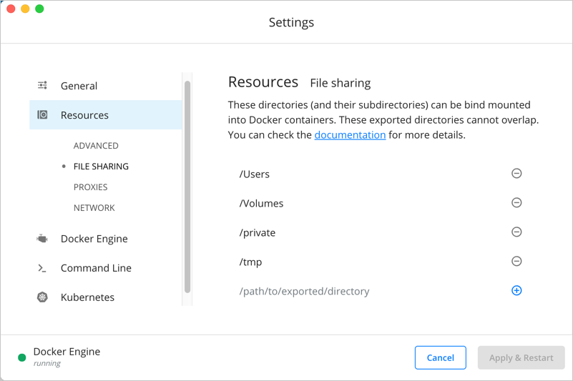Image resolution: width=573 pixels, height=381 pixels.
Task: Click the Kubernetes wheel icon
Action: pyautogui.click(x=42, y=297)
